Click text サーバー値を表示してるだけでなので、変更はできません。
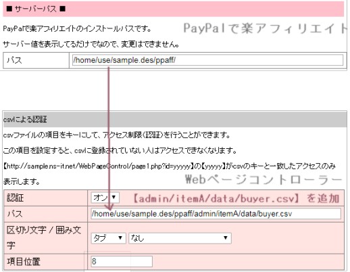The height and width of the screenshot is (272, 350). click(x=91, y=44)
